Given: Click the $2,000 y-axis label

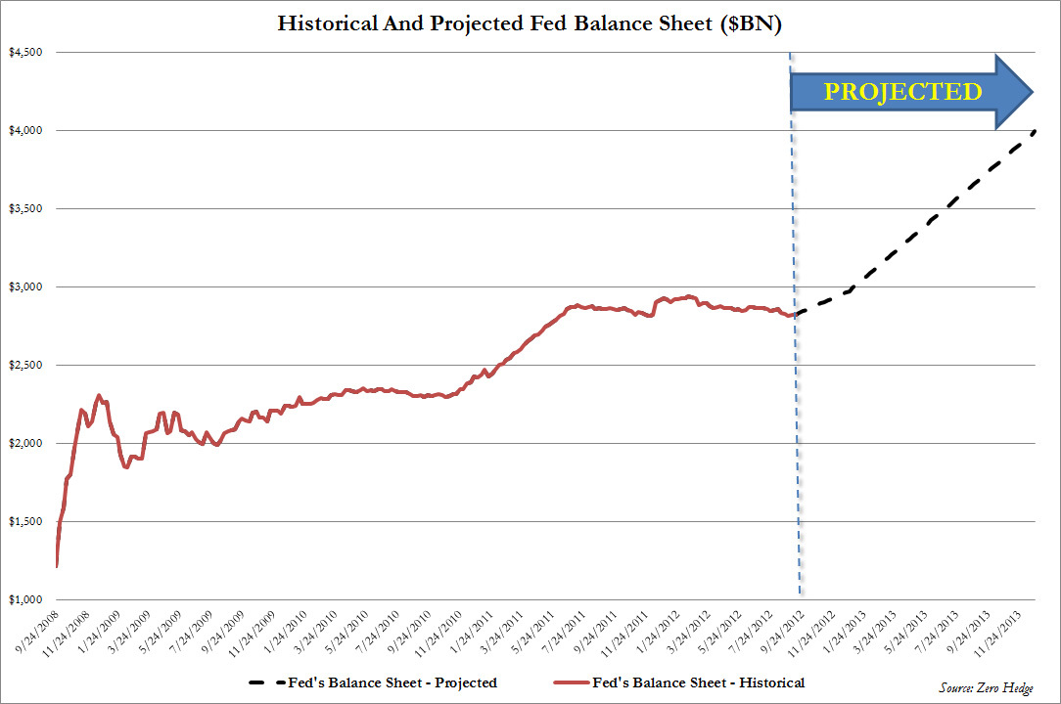Looking at the screenshot, I should 25,443.
